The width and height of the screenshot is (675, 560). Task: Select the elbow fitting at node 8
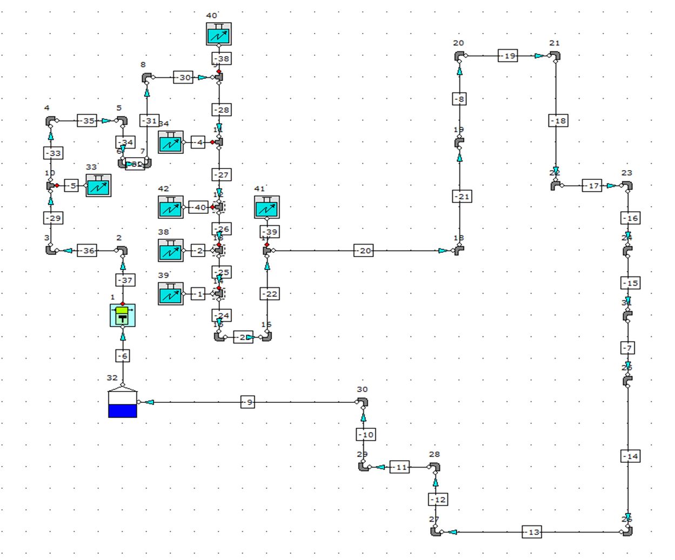147,77
